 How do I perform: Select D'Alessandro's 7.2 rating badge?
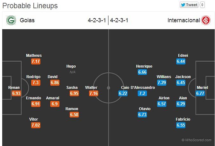pos(142,93)
